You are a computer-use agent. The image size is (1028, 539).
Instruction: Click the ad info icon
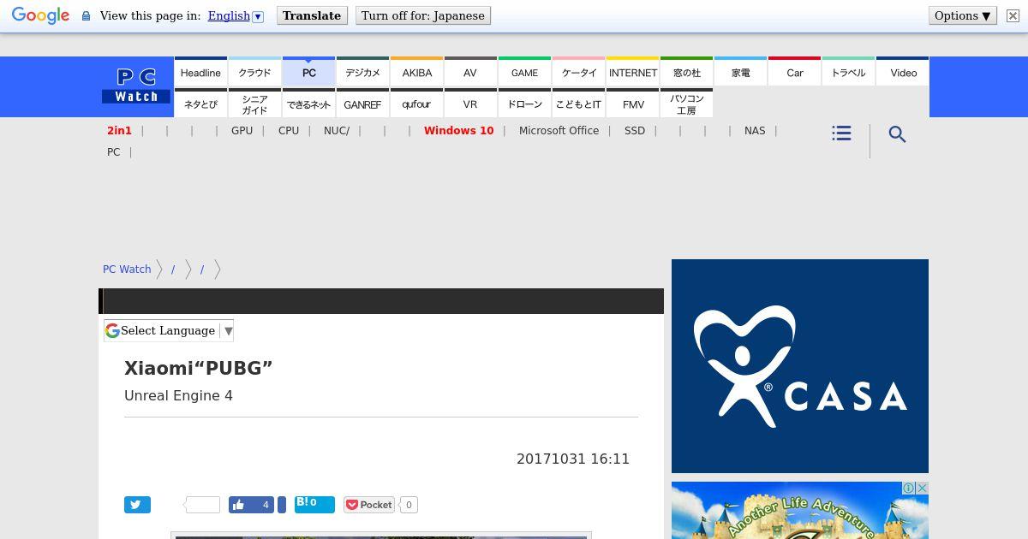(x=909, y=488)
